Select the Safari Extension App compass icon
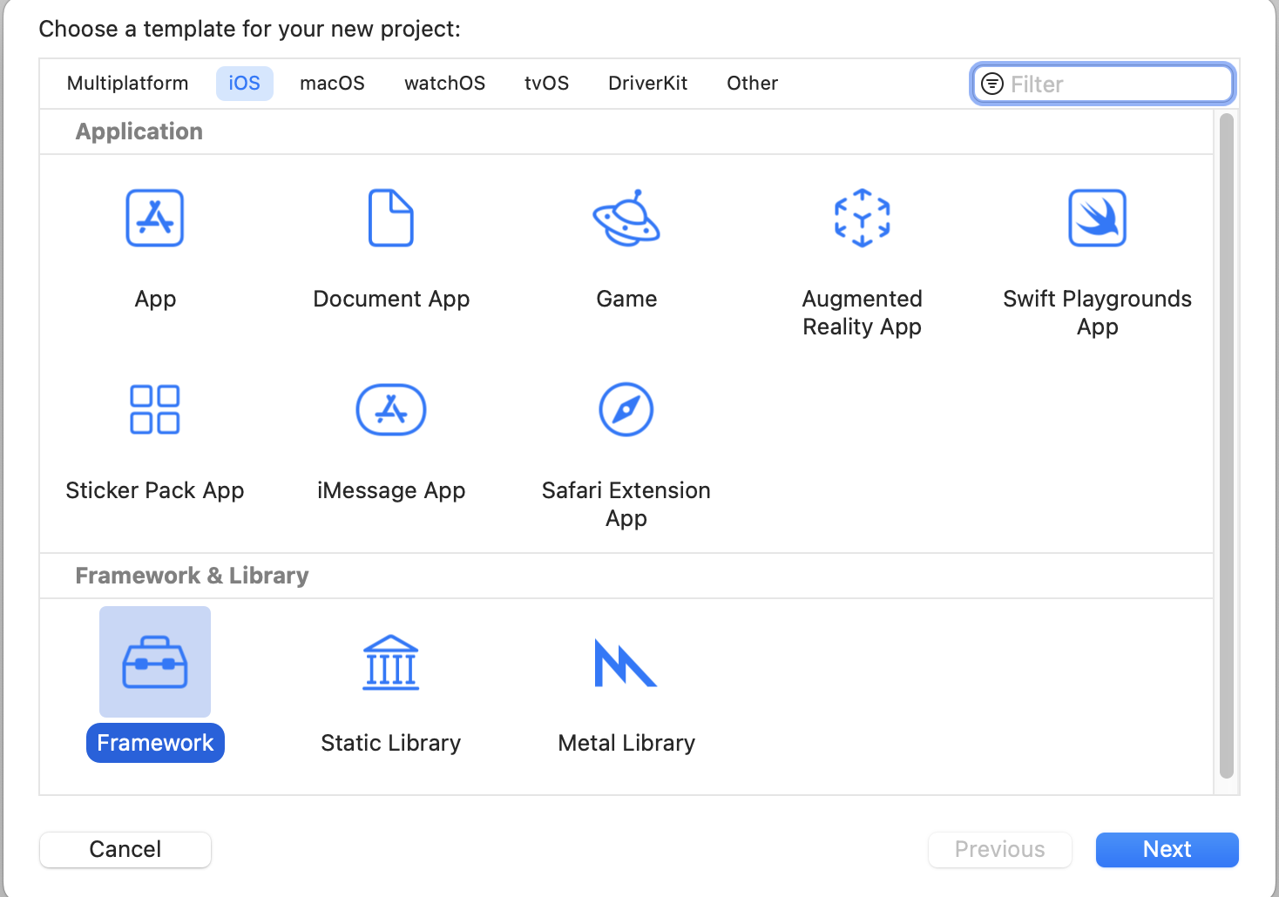Image resolution: width=1279 pixels, height=897 pixels. pyautogui.click(x=626, y=409)
